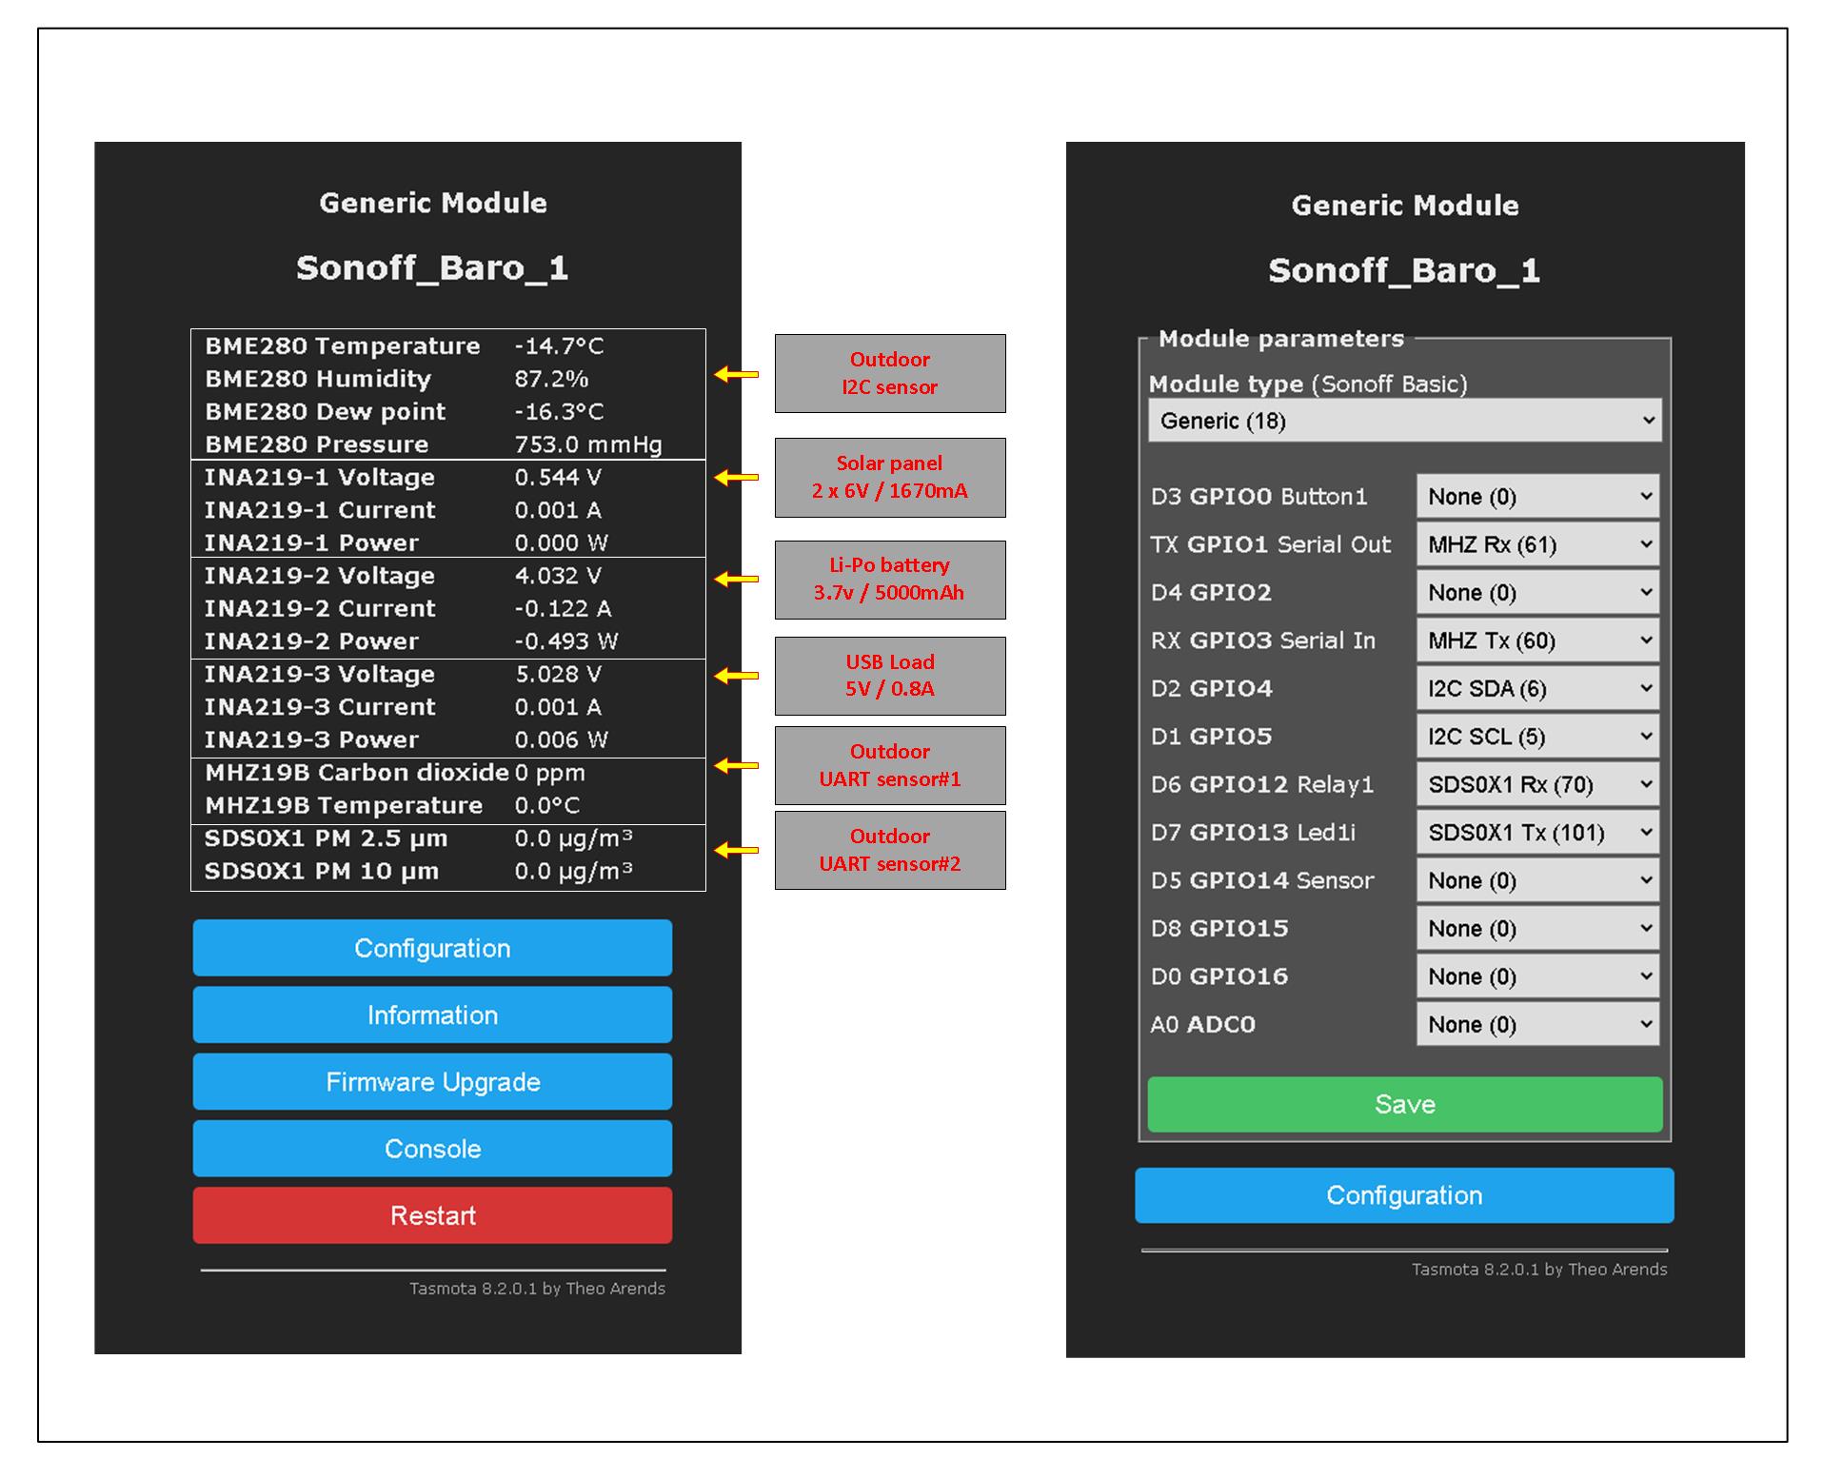Open the Module type dropdown
The width and height of the screenshot is (1843, 1458).
pos(1404,421)
